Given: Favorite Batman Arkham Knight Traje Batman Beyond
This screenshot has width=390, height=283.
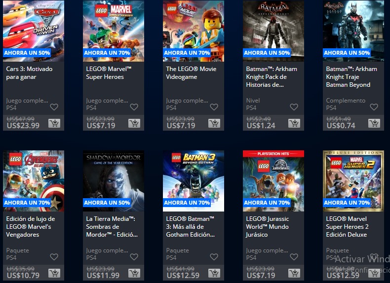Looking at the screenshot, I should (374, 107).
